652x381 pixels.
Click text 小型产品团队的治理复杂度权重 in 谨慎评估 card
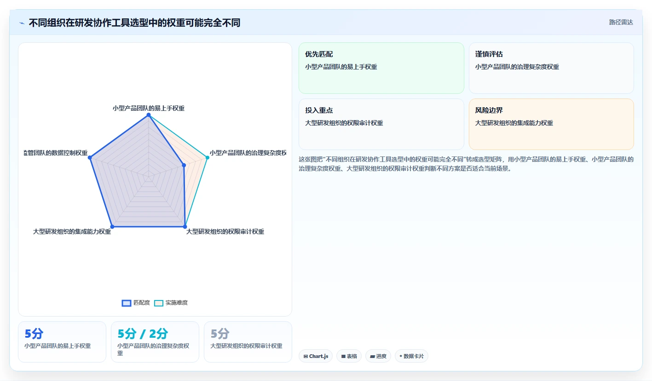[517, 67]
